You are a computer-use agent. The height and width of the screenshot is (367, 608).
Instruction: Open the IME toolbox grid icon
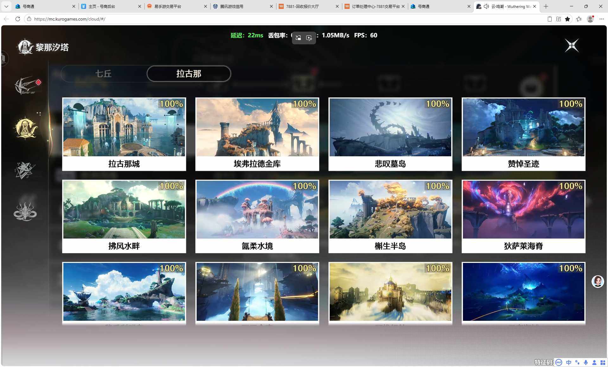point(603,363)
